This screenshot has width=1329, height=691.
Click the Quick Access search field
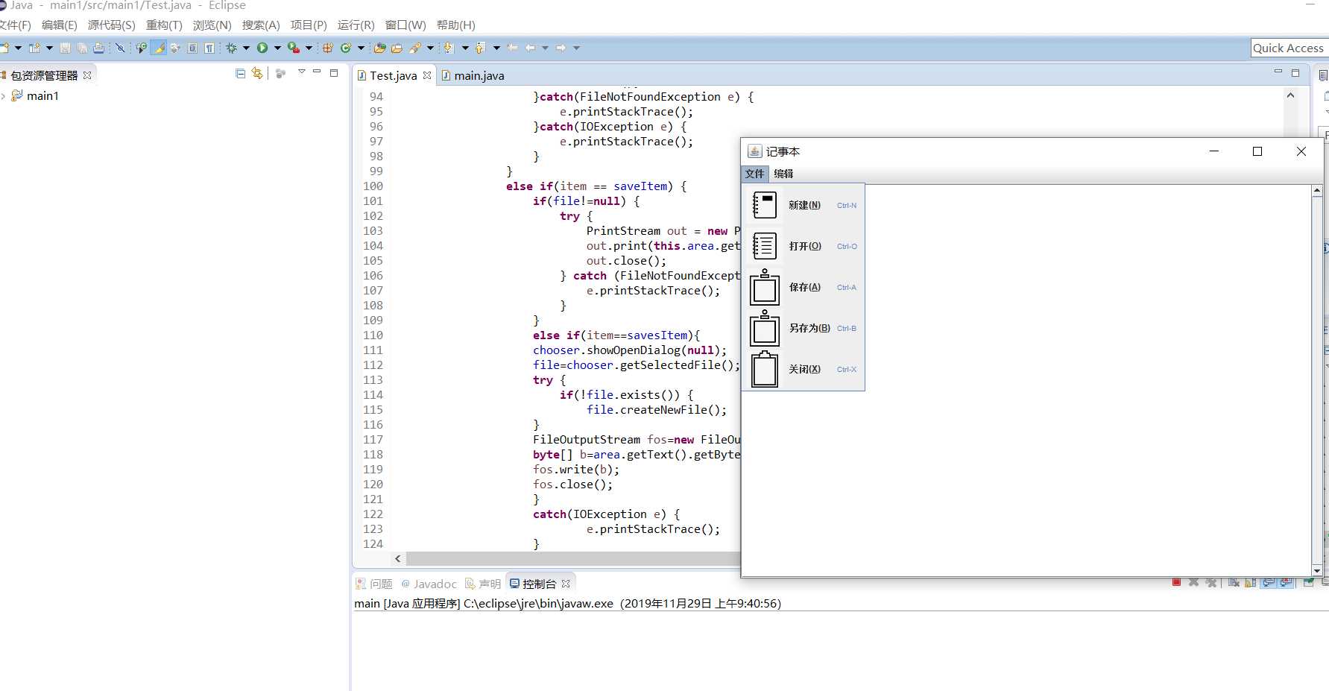coord(1288,48)
